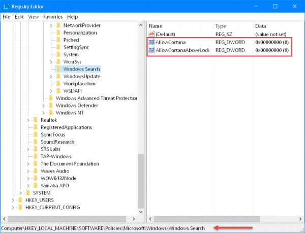305x233 pixels.
Task: Click the Windows Defender folder icon
Action: coord(51,105)
